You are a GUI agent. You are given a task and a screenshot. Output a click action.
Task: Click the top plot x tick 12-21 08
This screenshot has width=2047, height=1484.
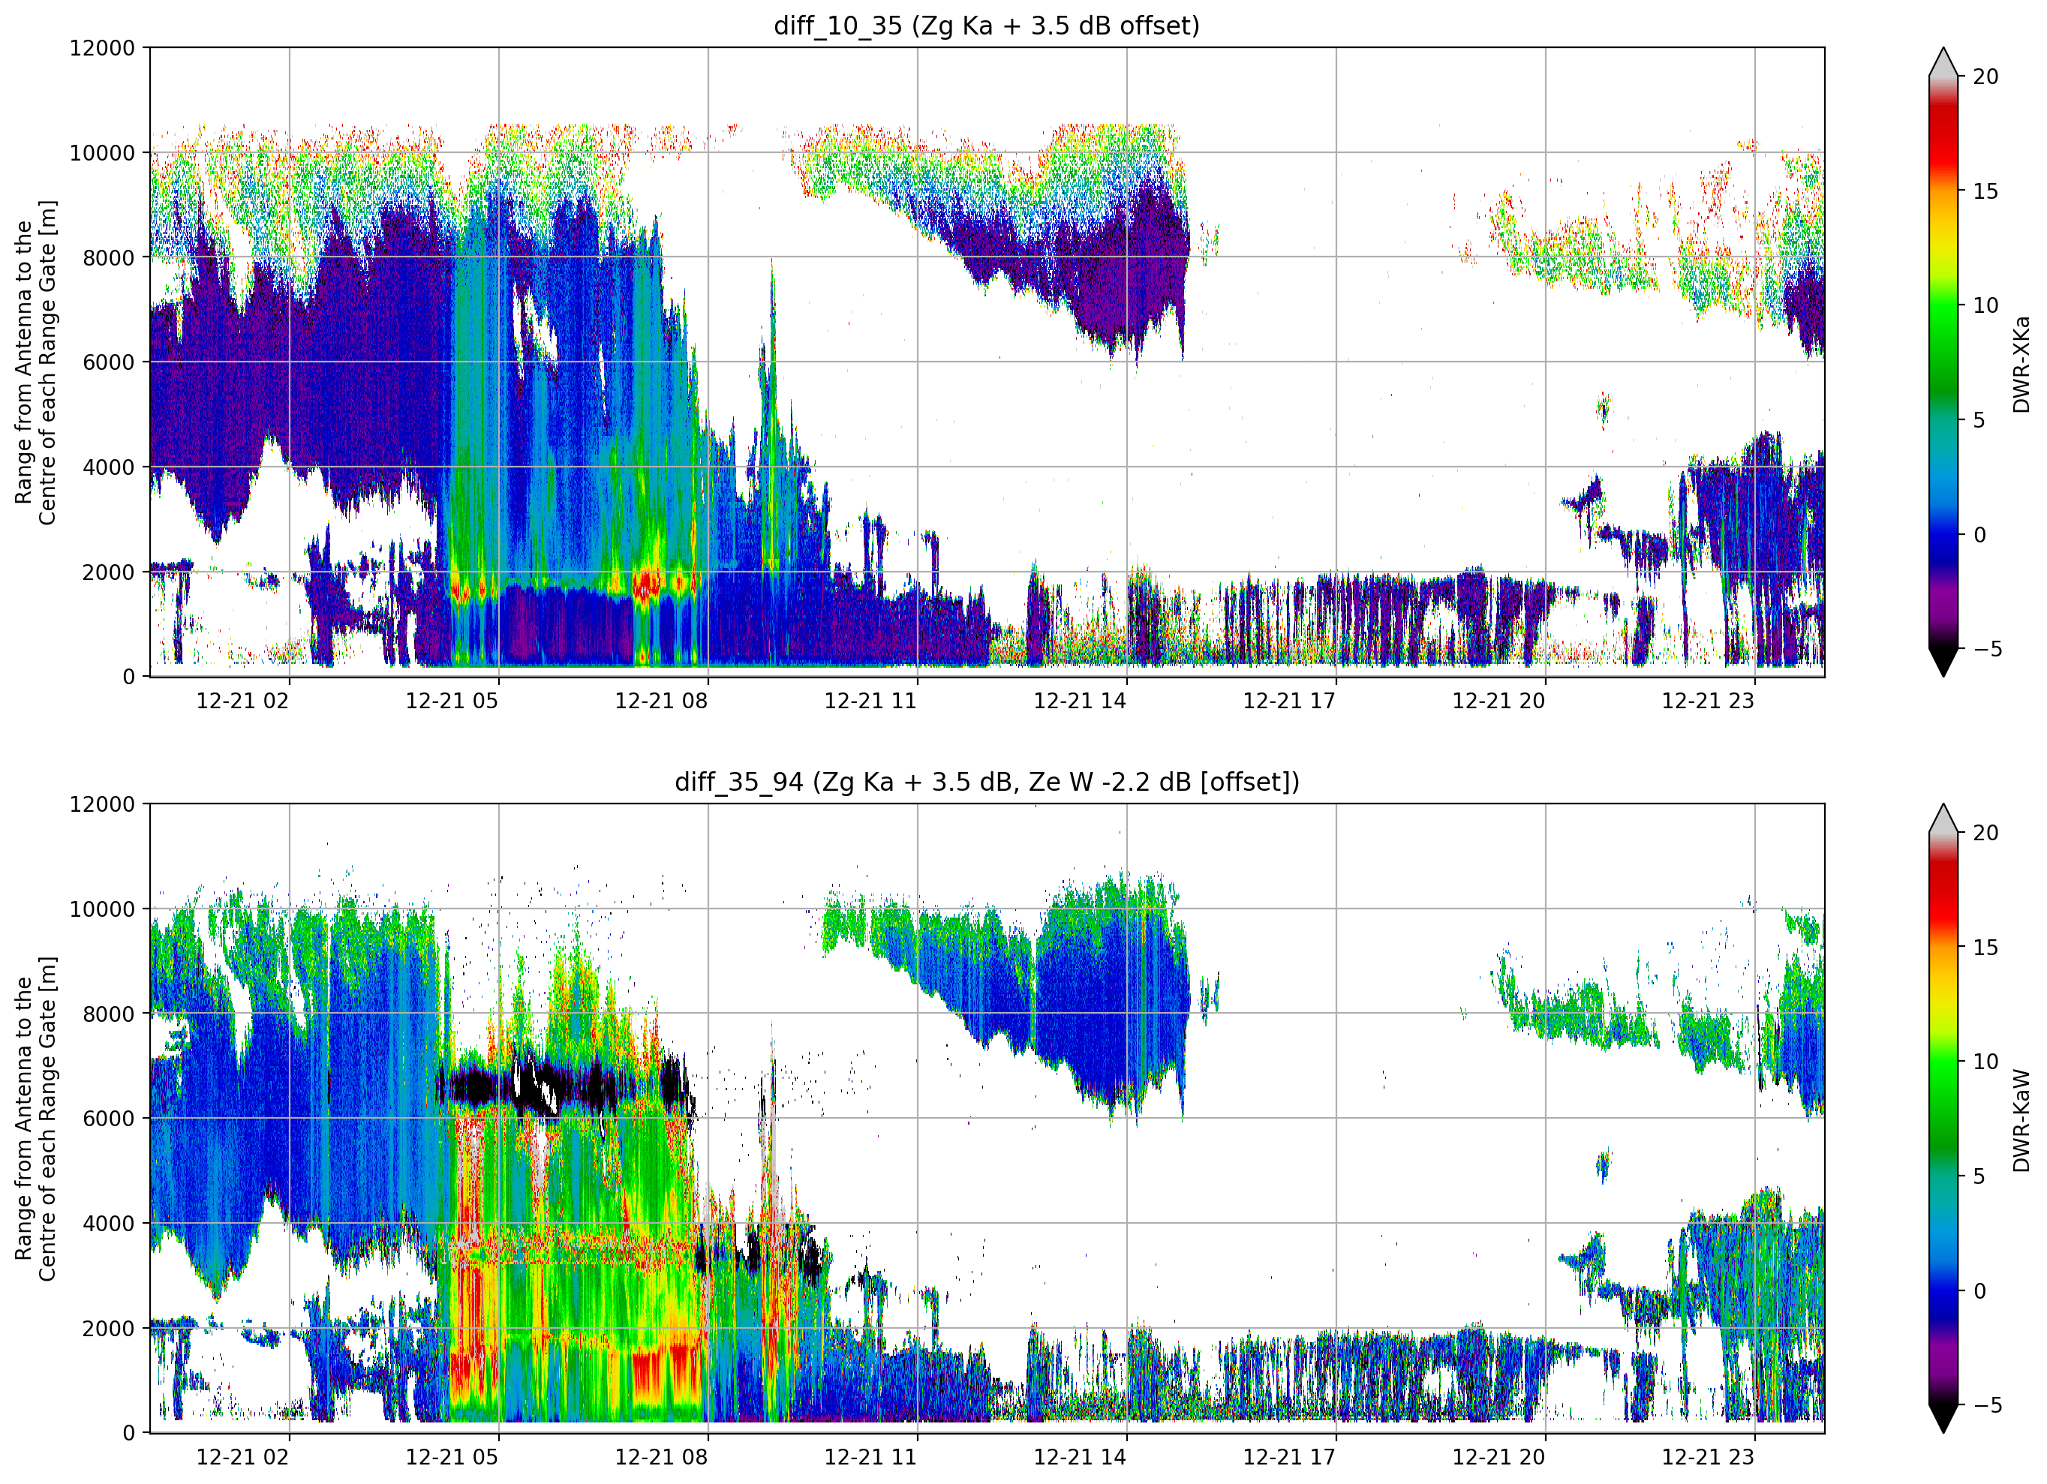(662, 701)
